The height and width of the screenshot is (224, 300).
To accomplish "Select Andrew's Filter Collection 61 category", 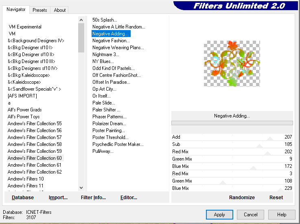I will pos(35,165).
